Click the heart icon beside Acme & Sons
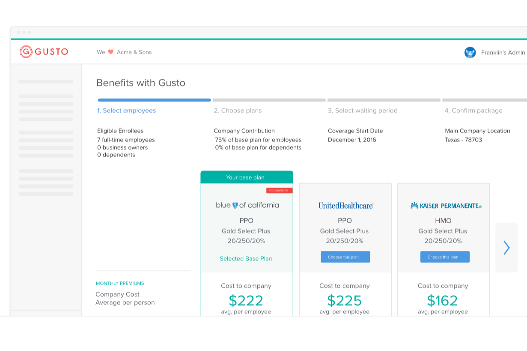The height and width of the screenshot is (351, 527). point(110,52)
